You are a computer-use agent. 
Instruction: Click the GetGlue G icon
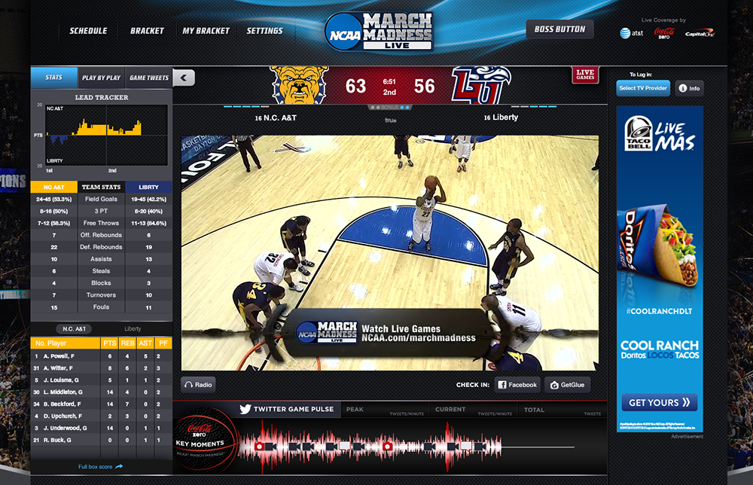[554, 385]
